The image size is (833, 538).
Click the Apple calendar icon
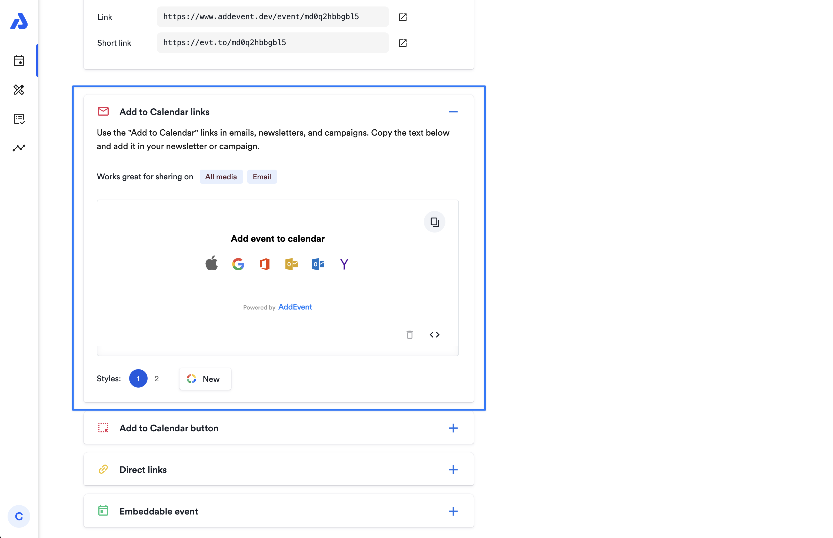coord(211,264)
